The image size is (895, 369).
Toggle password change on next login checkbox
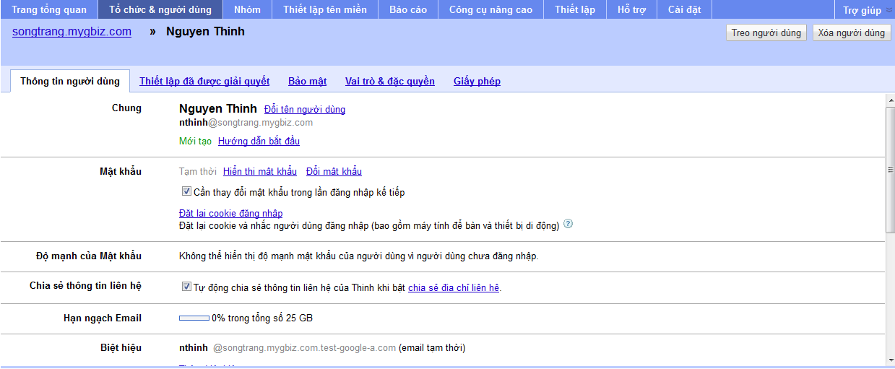pyautogui.click(x=186, y=192)
